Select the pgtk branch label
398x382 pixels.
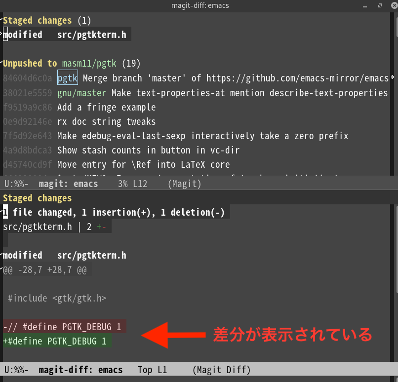[x=67, y=78]
